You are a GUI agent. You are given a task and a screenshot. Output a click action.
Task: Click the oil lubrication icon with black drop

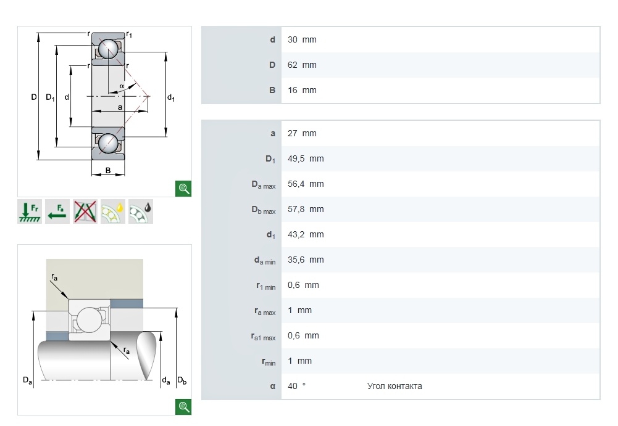coord(141,212)
